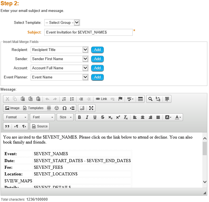Insert a smiley emoticon
Viewport: 209px width, 202px height.
point(57,108)
